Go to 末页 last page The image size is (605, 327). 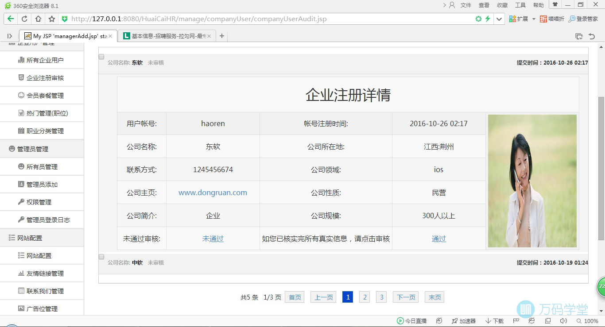[x=434, y=297]
